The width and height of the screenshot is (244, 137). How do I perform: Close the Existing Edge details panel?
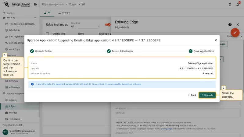pyautogui.click(x=238, y=24)
